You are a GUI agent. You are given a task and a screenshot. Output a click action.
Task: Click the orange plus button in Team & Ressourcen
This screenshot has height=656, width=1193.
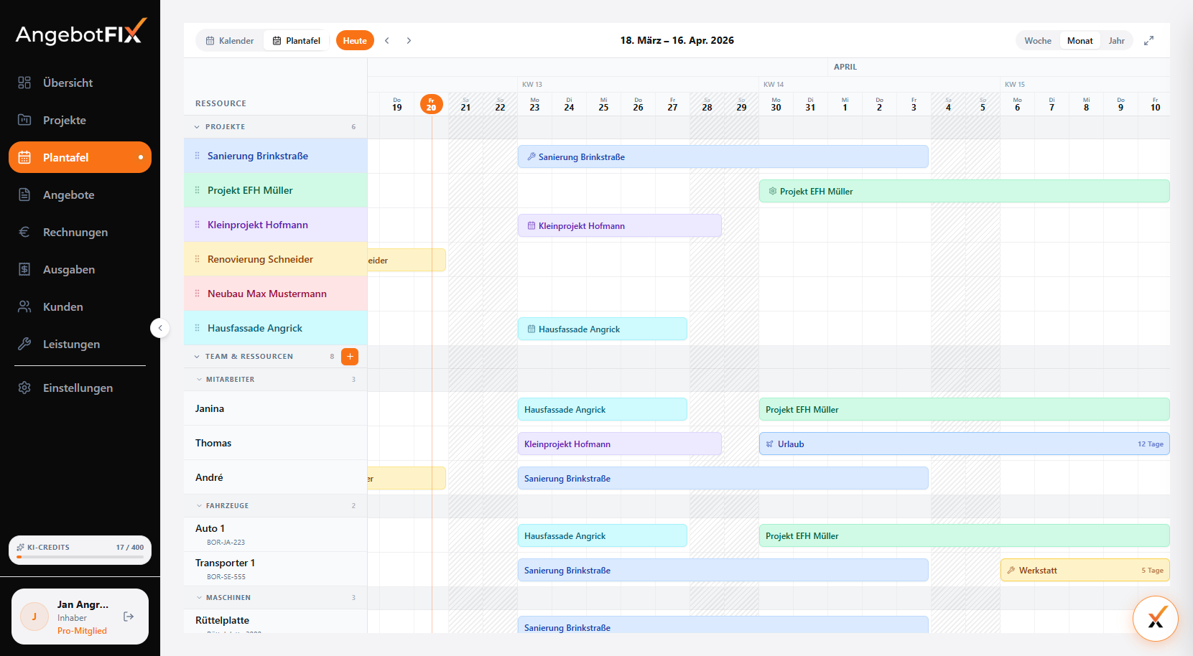pos(350,357)
